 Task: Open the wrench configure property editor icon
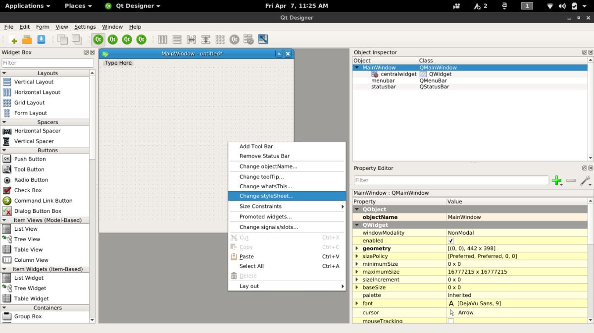click(585, 181)
